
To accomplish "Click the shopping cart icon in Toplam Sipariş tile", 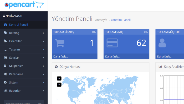I will (x=60, y=43).
